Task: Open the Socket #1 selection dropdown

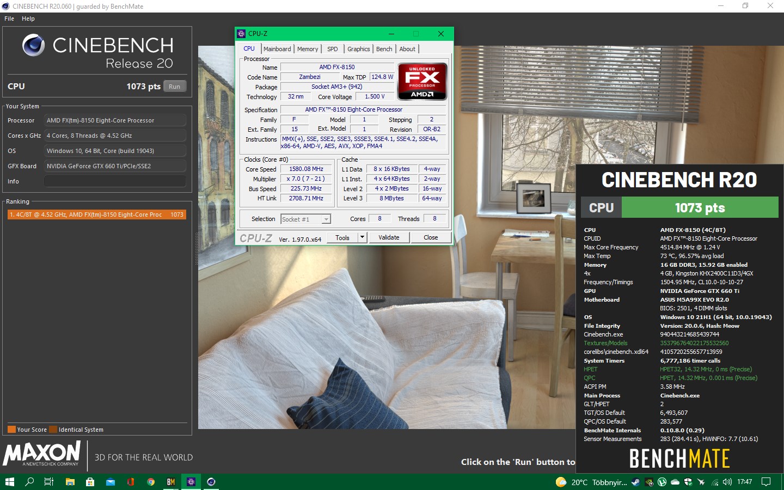Action: 306,219
